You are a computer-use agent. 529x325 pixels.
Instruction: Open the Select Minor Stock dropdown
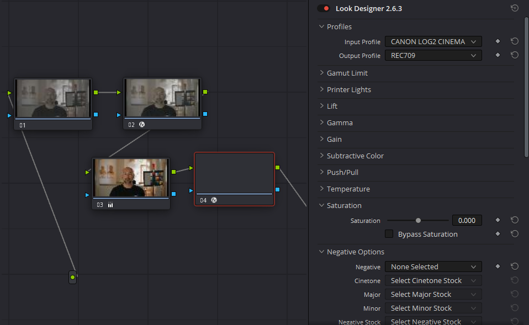[433, 308]
